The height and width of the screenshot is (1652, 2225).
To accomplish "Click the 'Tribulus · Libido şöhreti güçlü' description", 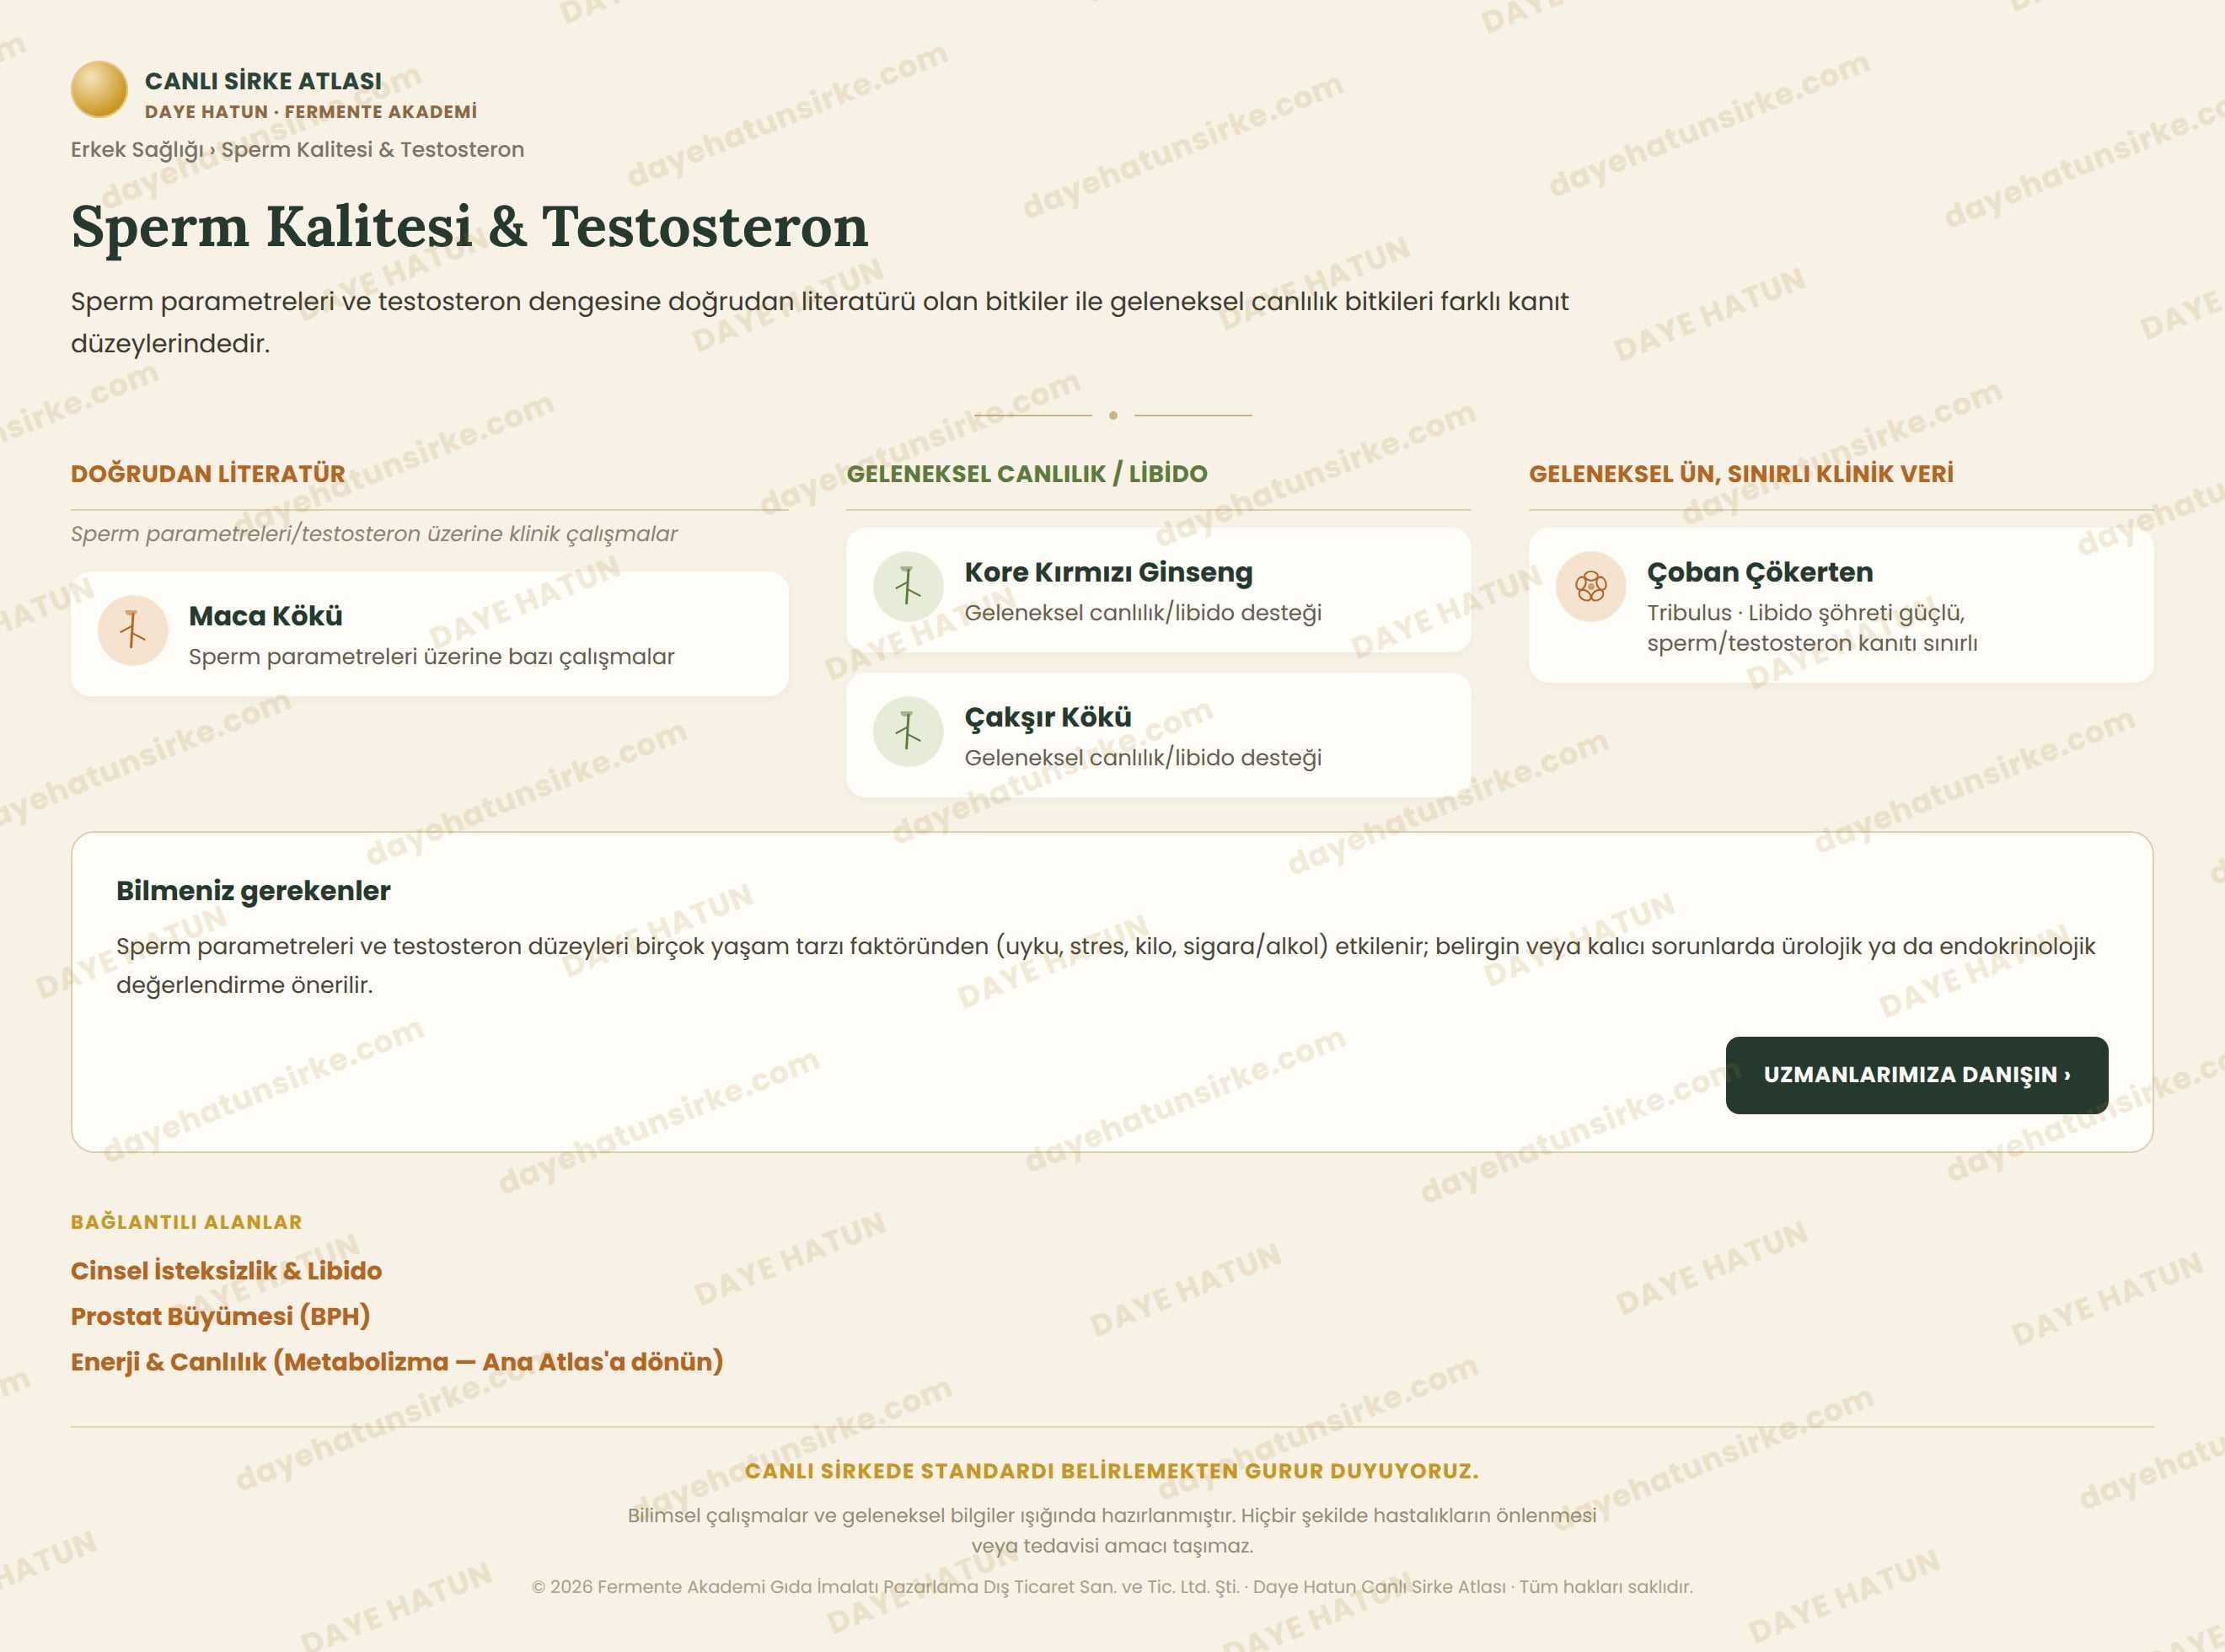I will tap(1812, 628).
